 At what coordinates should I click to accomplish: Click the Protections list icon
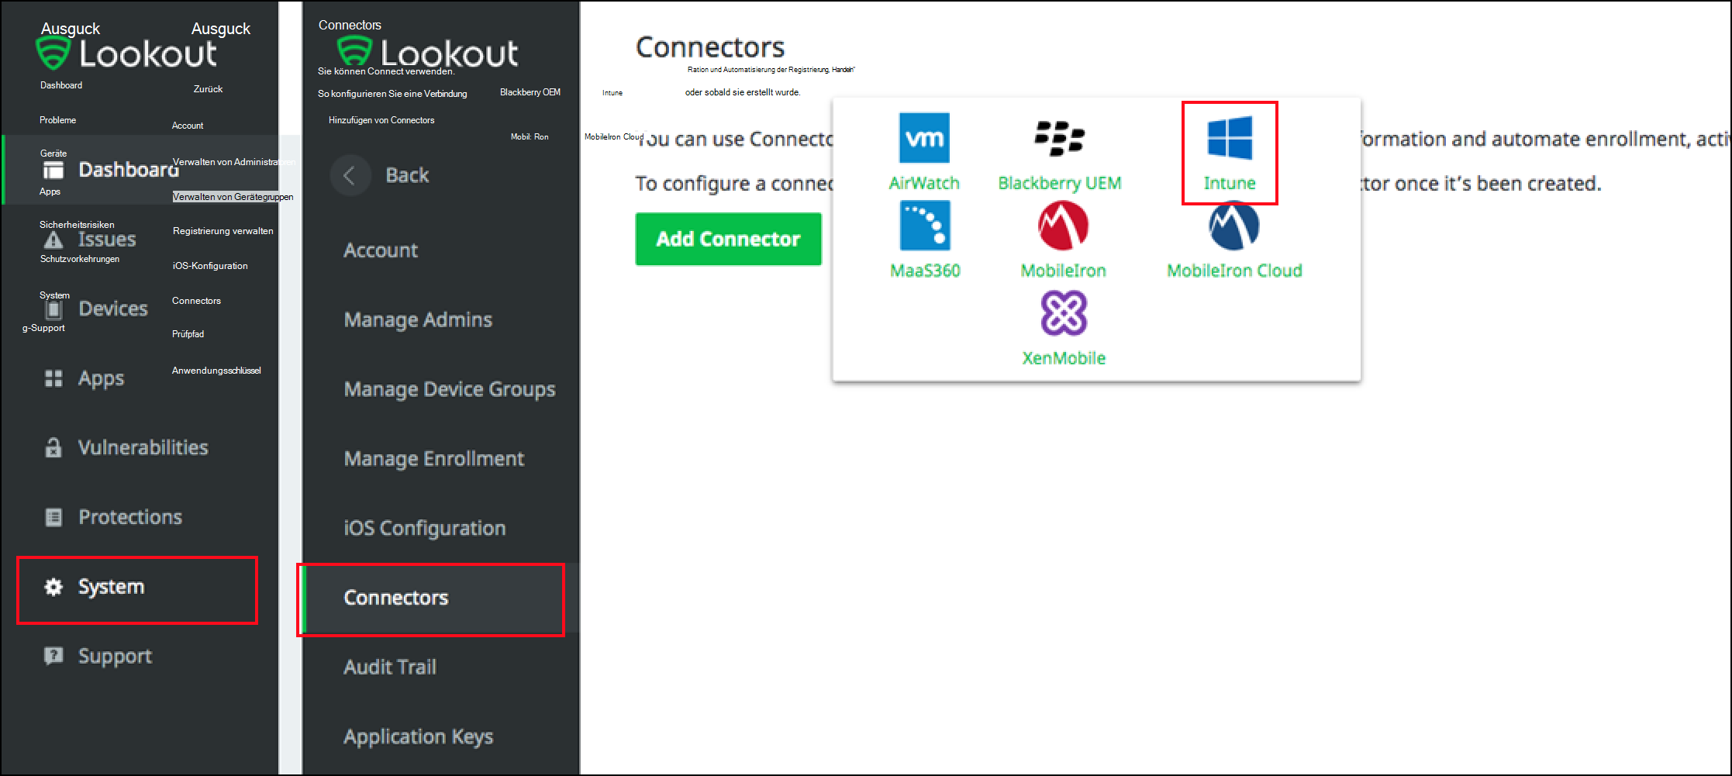coord(53,517)
